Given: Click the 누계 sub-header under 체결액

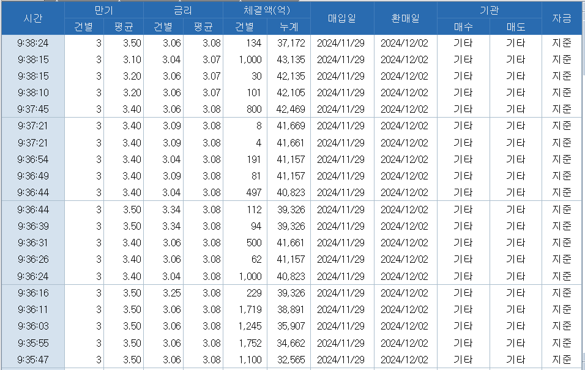Looking at the screenshot, I should pos(289,27).
